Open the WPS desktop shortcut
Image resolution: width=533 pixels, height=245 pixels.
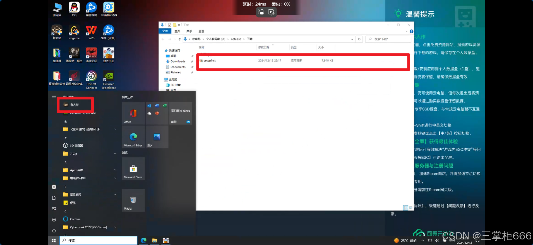tap(92, 32)
